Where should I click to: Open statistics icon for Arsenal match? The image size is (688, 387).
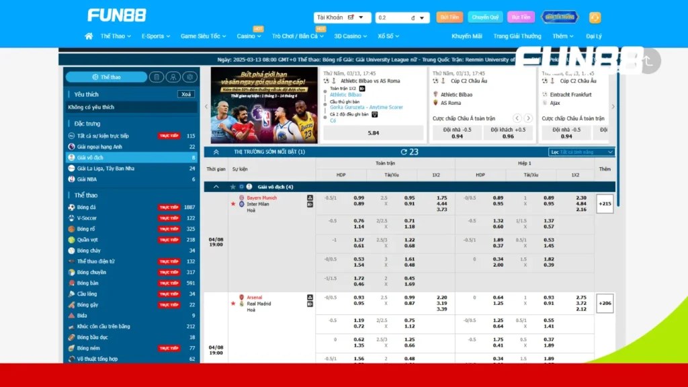point(310,298)
